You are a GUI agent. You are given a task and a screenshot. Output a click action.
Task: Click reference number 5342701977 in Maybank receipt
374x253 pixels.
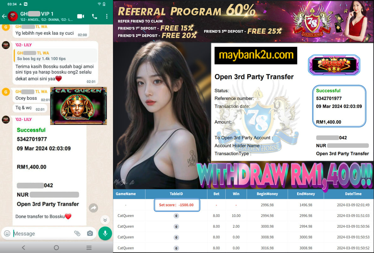tap(329, 98)
